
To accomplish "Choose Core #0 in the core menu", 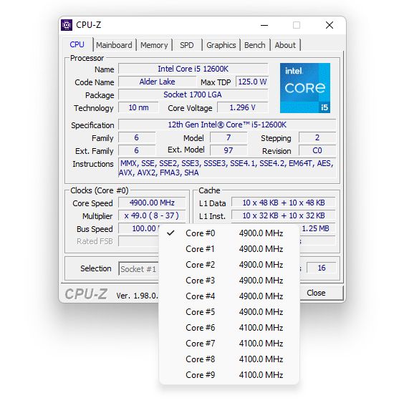I will point(229,233).
